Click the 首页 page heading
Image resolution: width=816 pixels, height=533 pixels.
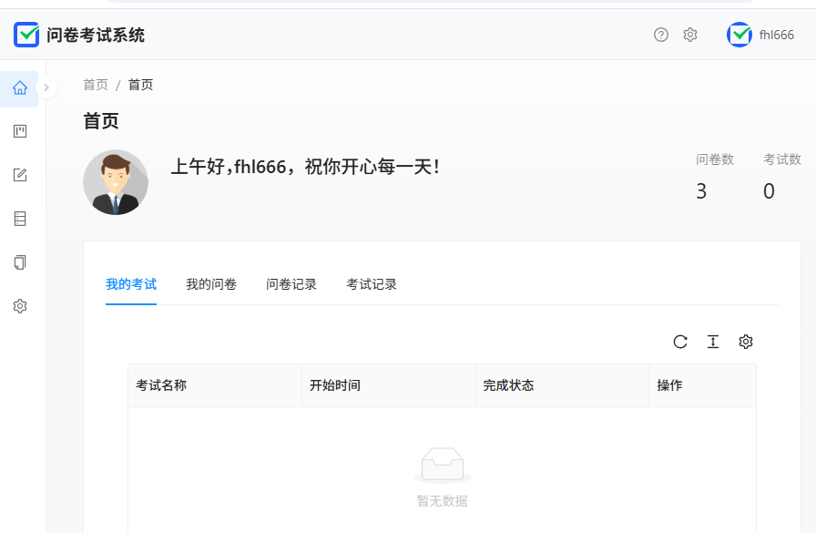[101, 121]
